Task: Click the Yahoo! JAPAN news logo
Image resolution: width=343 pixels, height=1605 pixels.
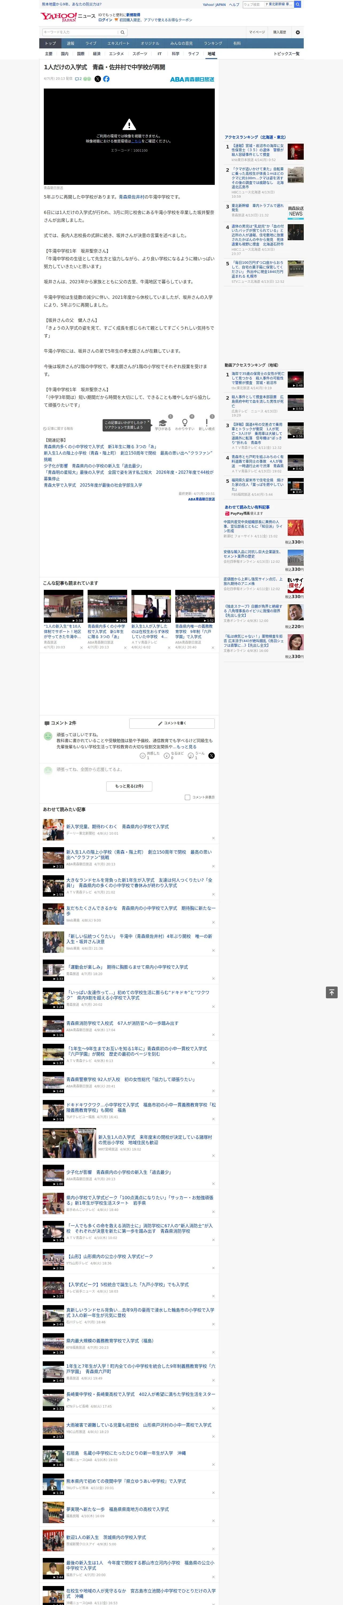Action: (68, 17)
